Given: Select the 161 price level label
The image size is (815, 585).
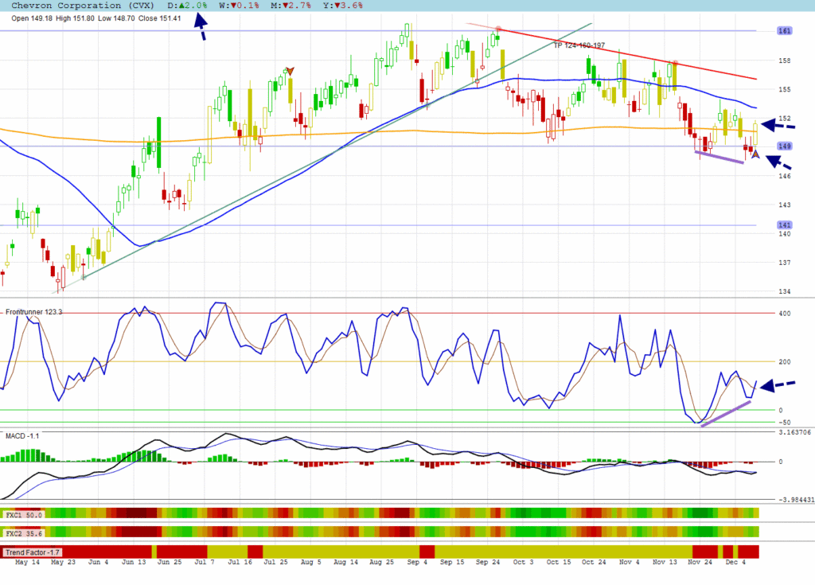Looking at the screenshot, I should pos(784,30).
